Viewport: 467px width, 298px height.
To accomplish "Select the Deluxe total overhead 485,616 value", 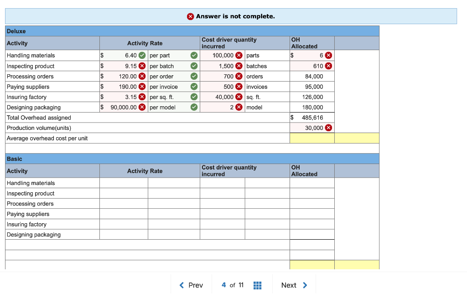I will [x=312, y=118].
